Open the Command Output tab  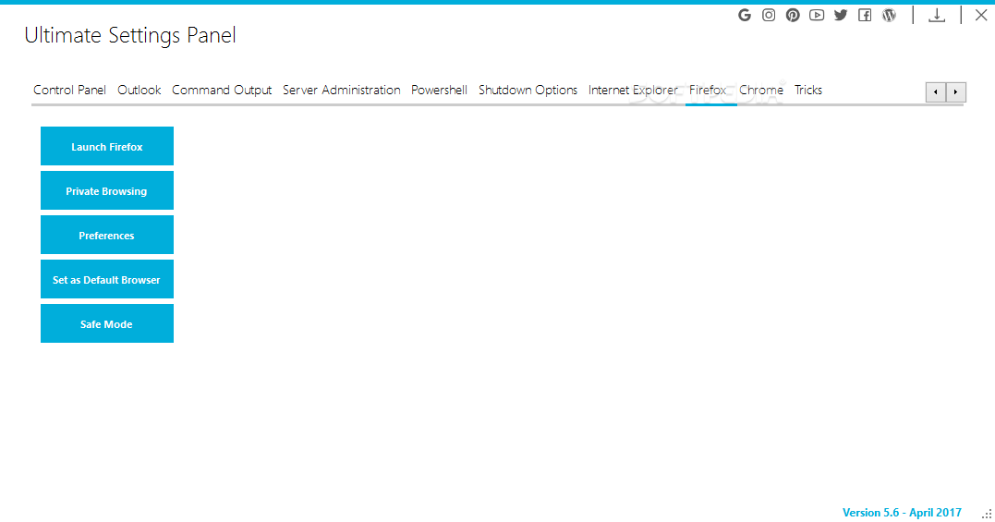click(222, 90)
